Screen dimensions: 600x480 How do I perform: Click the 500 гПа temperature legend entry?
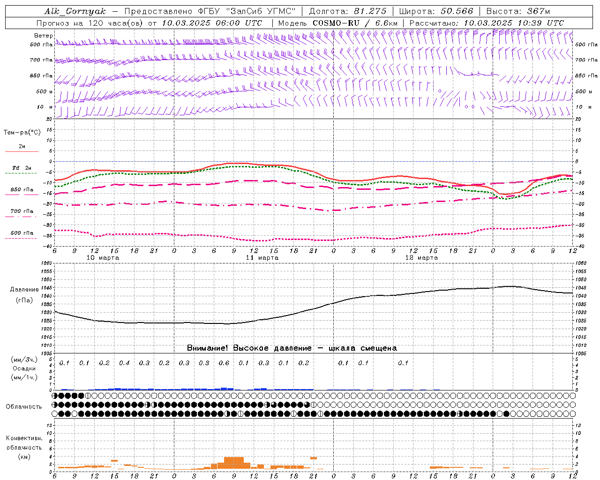[22, 234]
